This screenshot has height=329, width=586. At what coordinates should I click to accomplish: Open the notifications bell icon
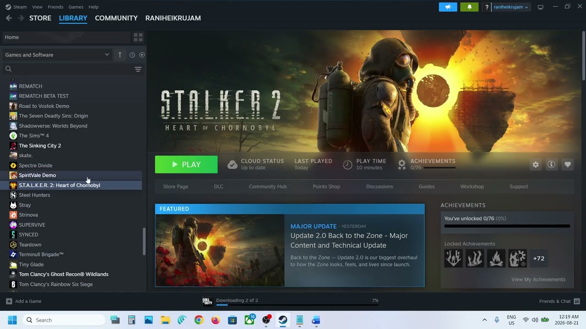(x=469, y=7)
